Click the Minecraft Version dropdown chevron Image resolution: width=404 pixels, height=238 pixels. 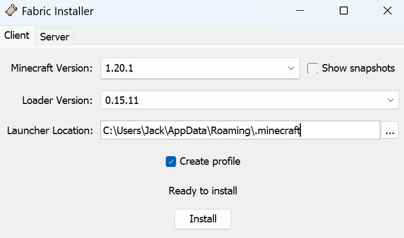coord(291,68)
